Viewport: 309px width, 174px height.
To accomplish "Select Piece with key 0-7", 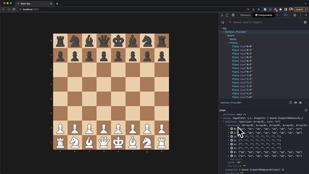I will (x=242, y=72).
